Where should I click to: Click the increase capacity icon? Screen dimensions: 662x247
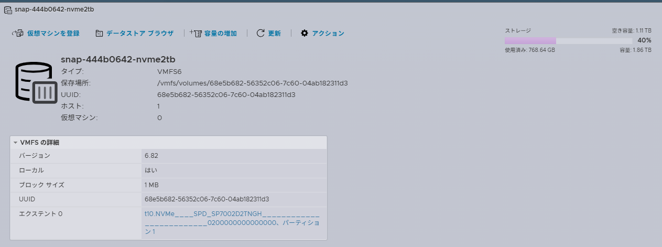pyautogui.click(x=196, y=34)
